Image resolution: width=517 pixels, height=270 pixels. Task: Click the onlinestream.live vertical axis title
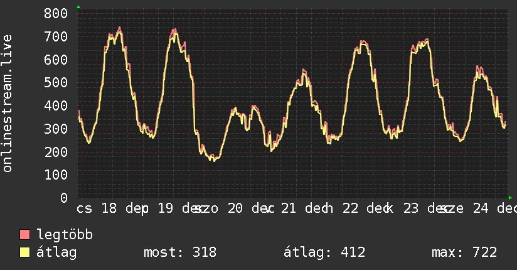tap(8, 104)
